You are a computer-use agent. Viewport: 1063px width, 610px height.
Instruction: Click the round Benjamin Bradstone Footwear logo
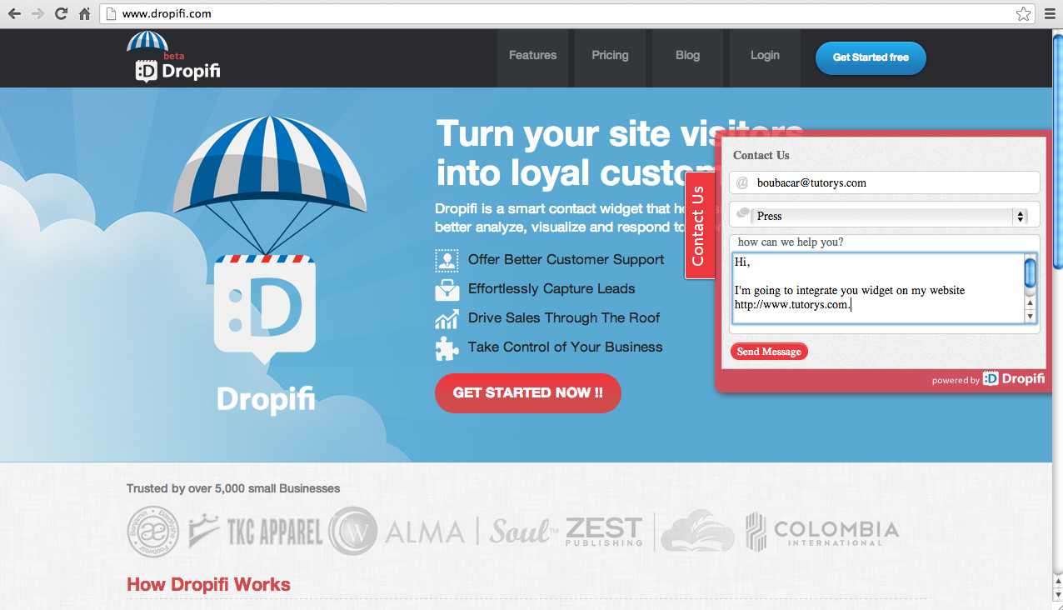153,531
